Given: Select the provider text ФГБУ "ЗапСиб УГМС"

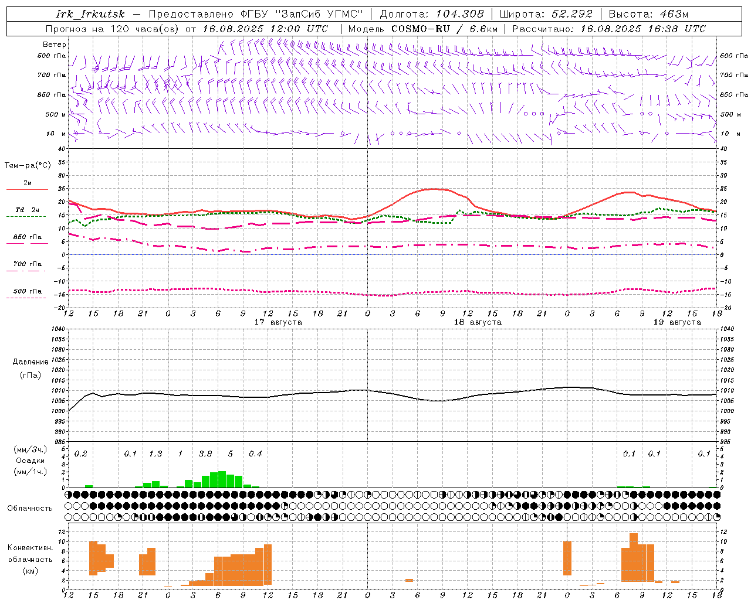Looking at the screenshot, I should (302, 14).
